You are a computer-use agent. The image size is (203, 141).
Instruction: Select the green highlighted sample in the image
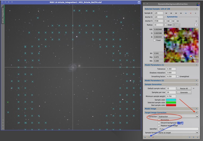point(8,102)
